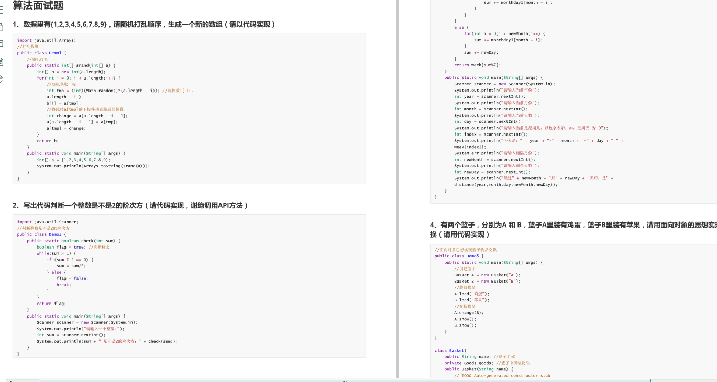717x382 pixels.
Task: Click the line 'Basket A = new Basket("A");'
Action: point(488,275)
